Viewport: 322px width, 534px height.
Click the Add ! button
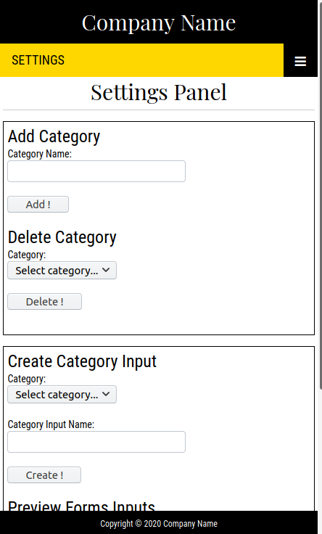point(38,205)
